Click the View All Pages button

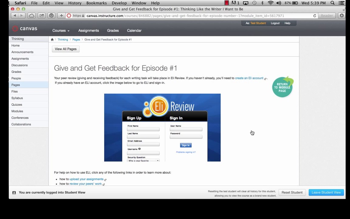[x=66, y=49]
